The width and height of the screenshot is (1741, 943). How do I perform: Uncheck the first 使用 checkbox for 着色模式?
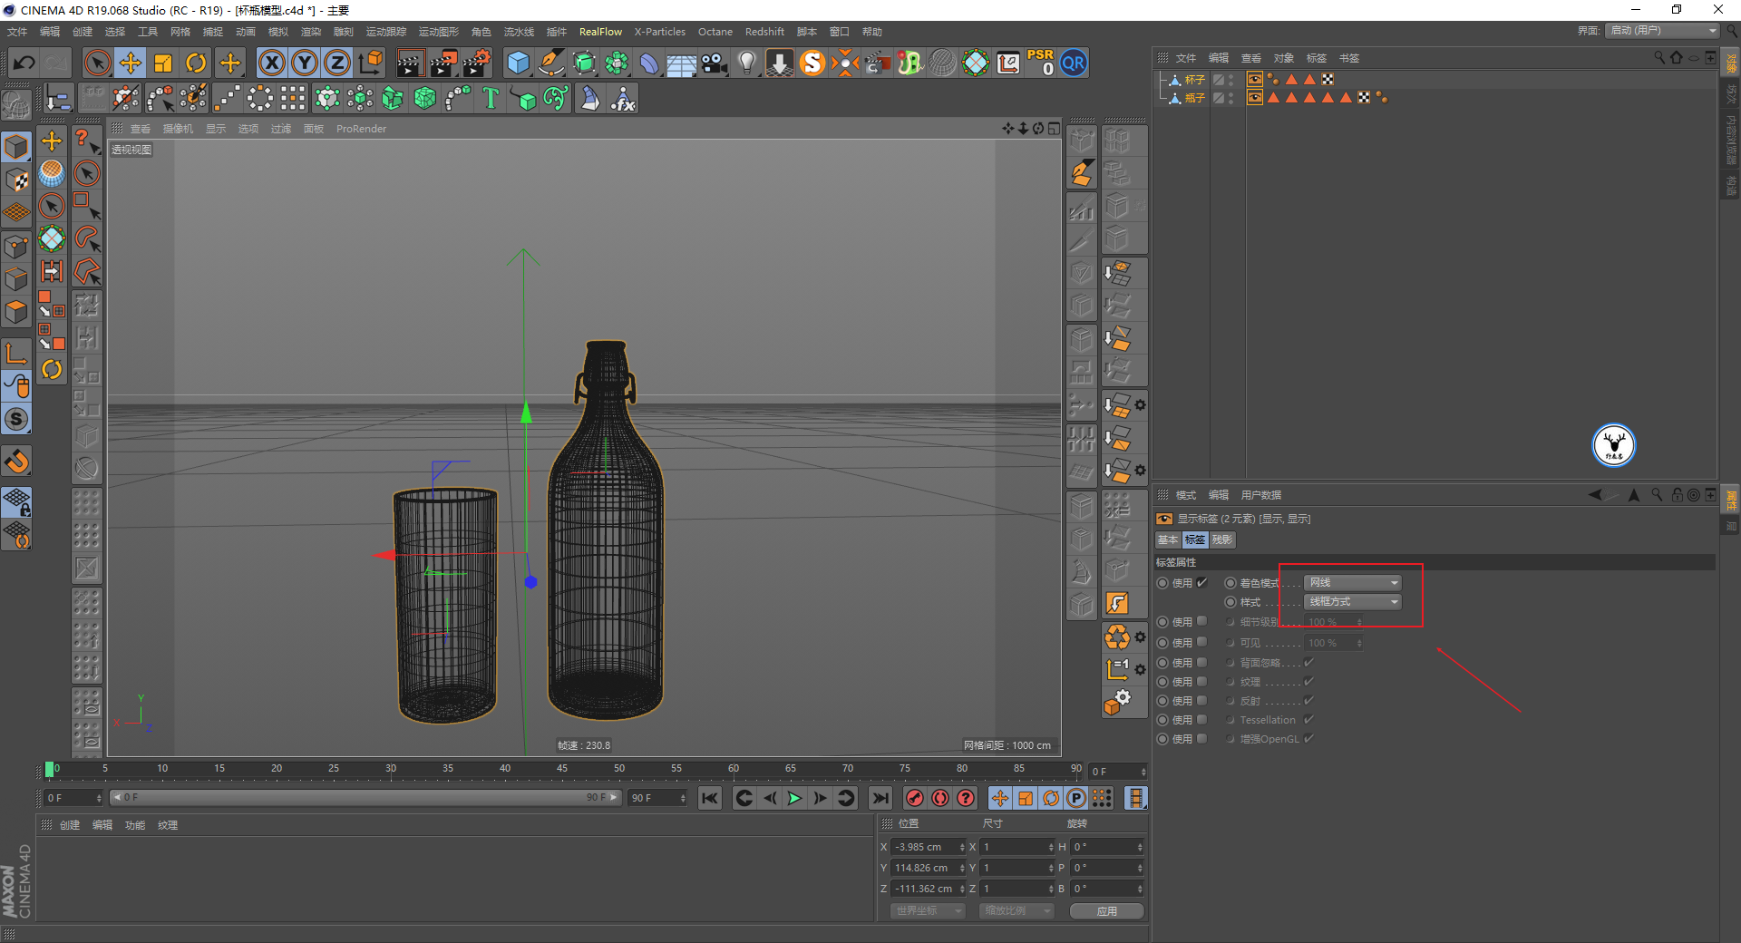(1202, 583)
